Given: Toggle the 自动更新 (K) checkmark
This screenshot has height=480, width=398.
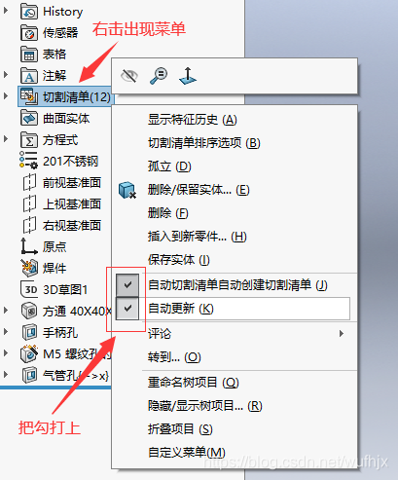Looking at the screenshot, I should click(x=127, y=309).
